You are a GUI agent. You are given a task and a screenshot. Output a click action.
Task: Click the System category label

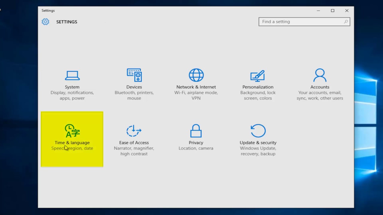pos(72,87)
